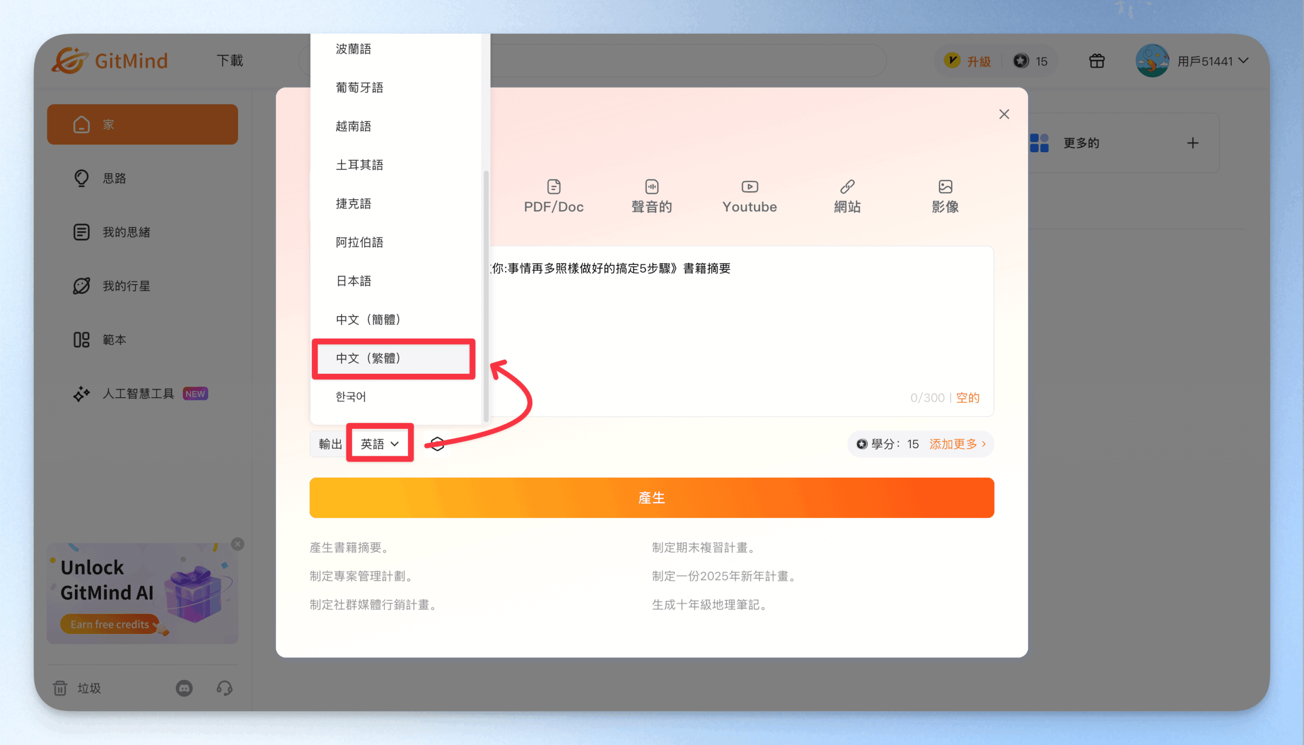
Task: Click the Discord chat icon at bottom
Action: [x=184, y=688]
